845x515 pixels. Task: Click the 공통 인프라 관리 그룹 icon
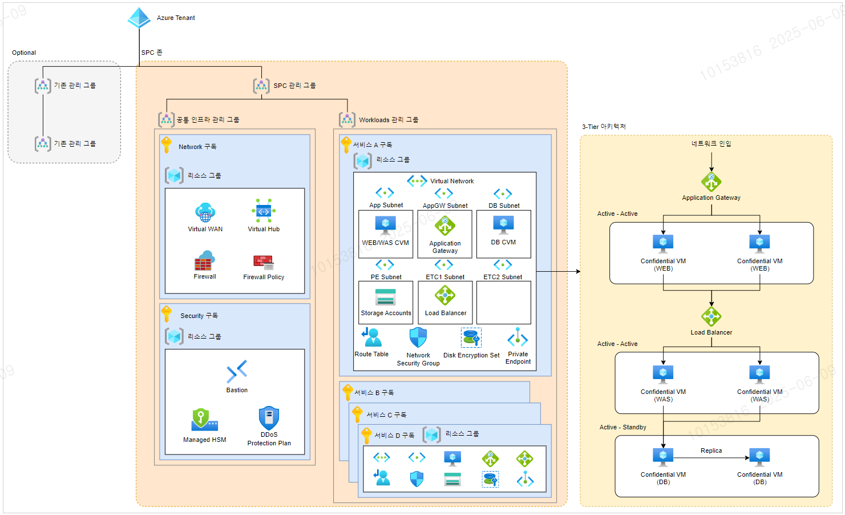click(166, 120)
